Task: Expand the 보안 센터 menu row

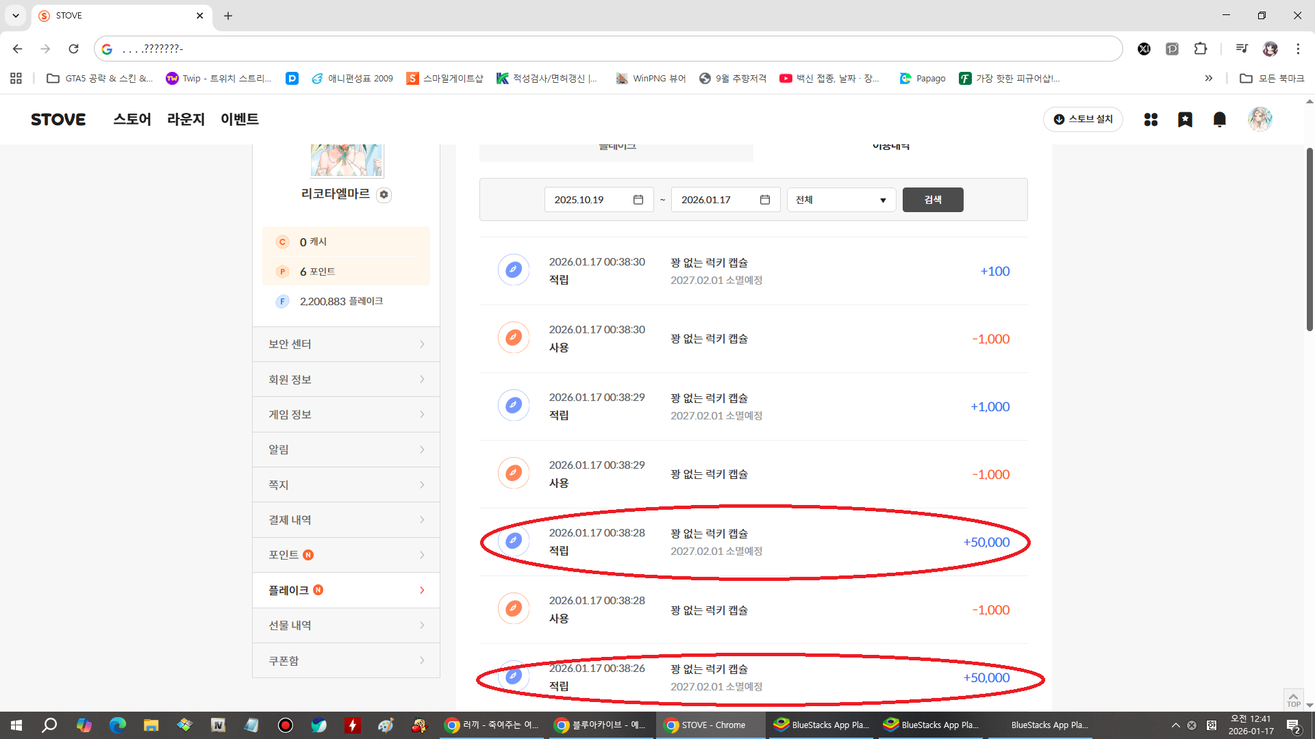Action: 346,344
